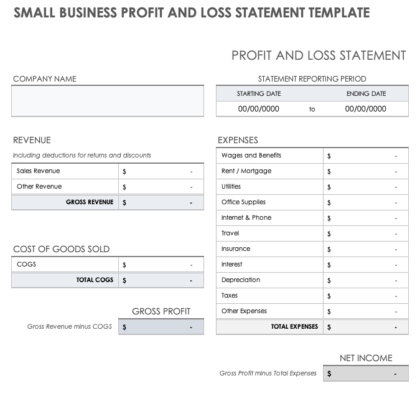The height and width of the screenshot is (396, 420).
Task: Click the Net Income result cell
Action: (365, 374)
